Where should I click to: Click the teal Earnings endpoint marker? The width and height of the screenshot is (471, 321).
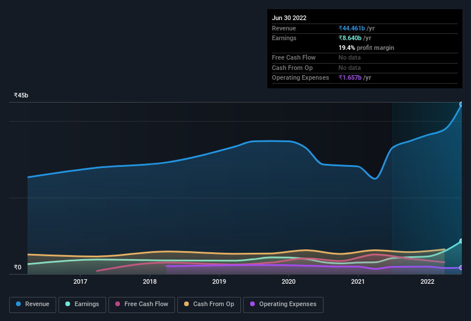pyautogui.click(x=461, y=241)
